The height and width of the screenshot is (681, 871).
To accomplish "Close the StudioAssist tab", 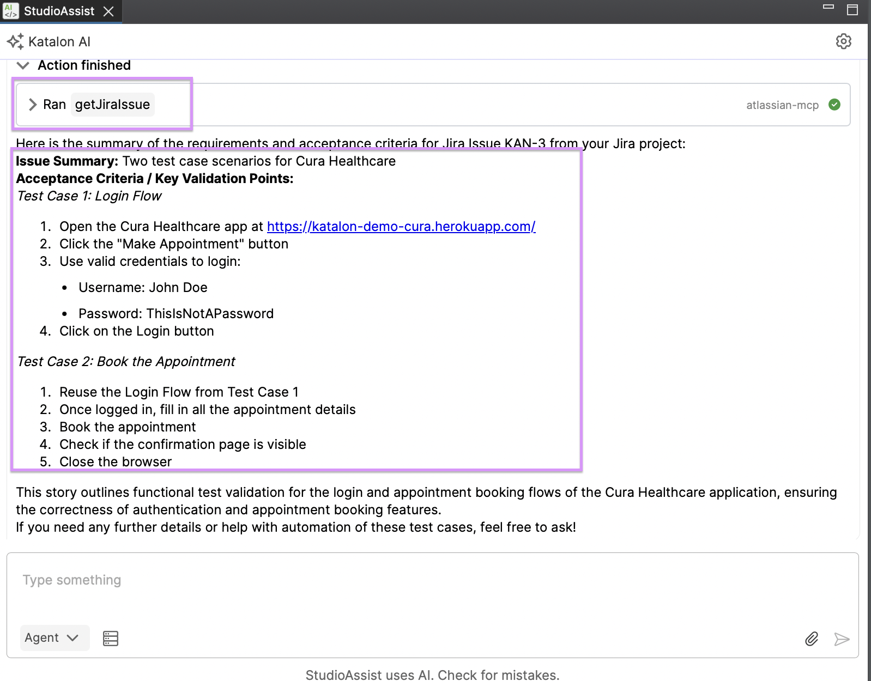I will coord(108,11).
